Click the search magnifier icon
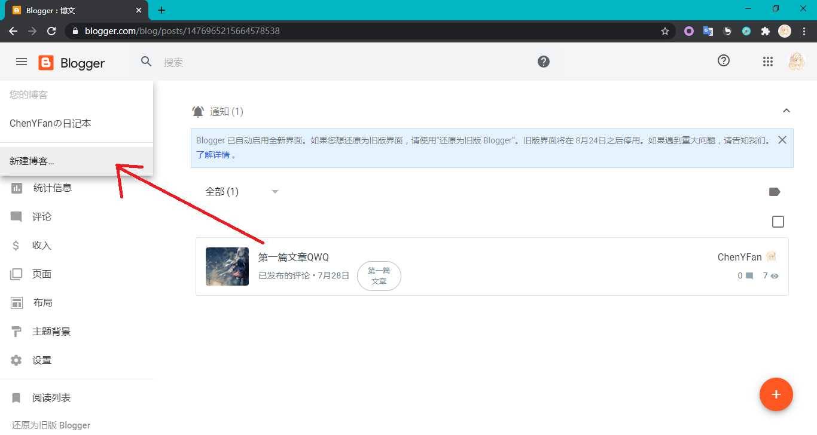 tap(147, 62)
